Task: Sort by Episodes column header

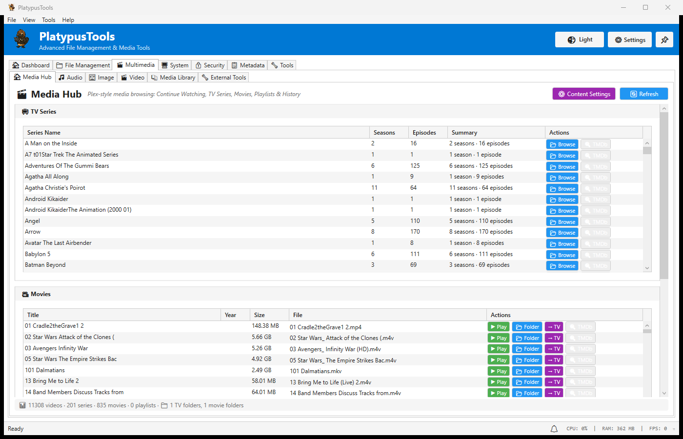Action: pos(424,133)
